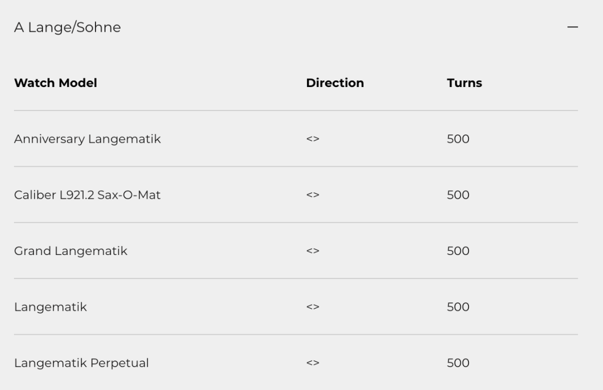Viewport: 603px width, 390px height.
Task: Select the Langematik Perpetual model name
Action: (x=81, y=363)
